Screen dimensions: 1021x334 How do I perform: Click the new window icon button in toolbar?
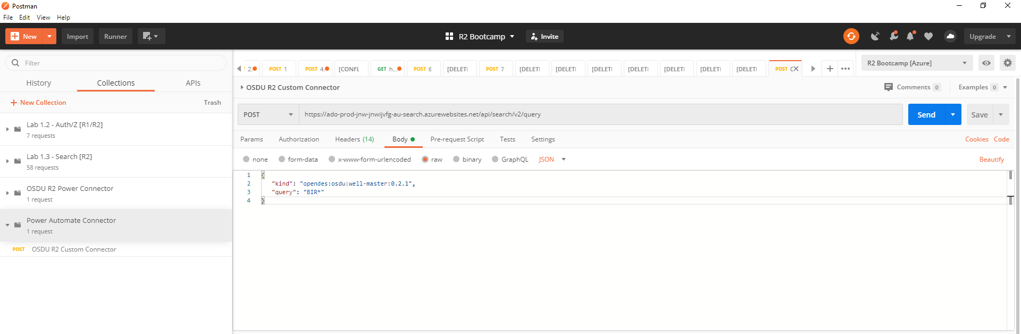tap(152, 36)
